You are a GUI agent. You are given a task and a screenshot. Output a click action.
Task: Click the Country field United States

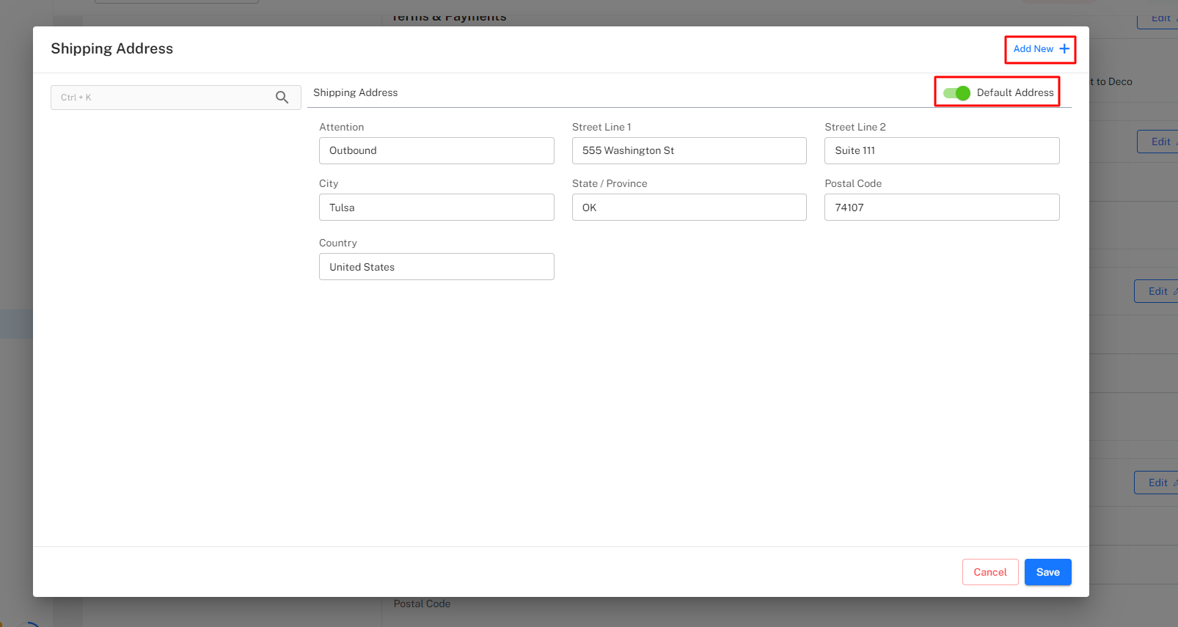tap(436, 267)
